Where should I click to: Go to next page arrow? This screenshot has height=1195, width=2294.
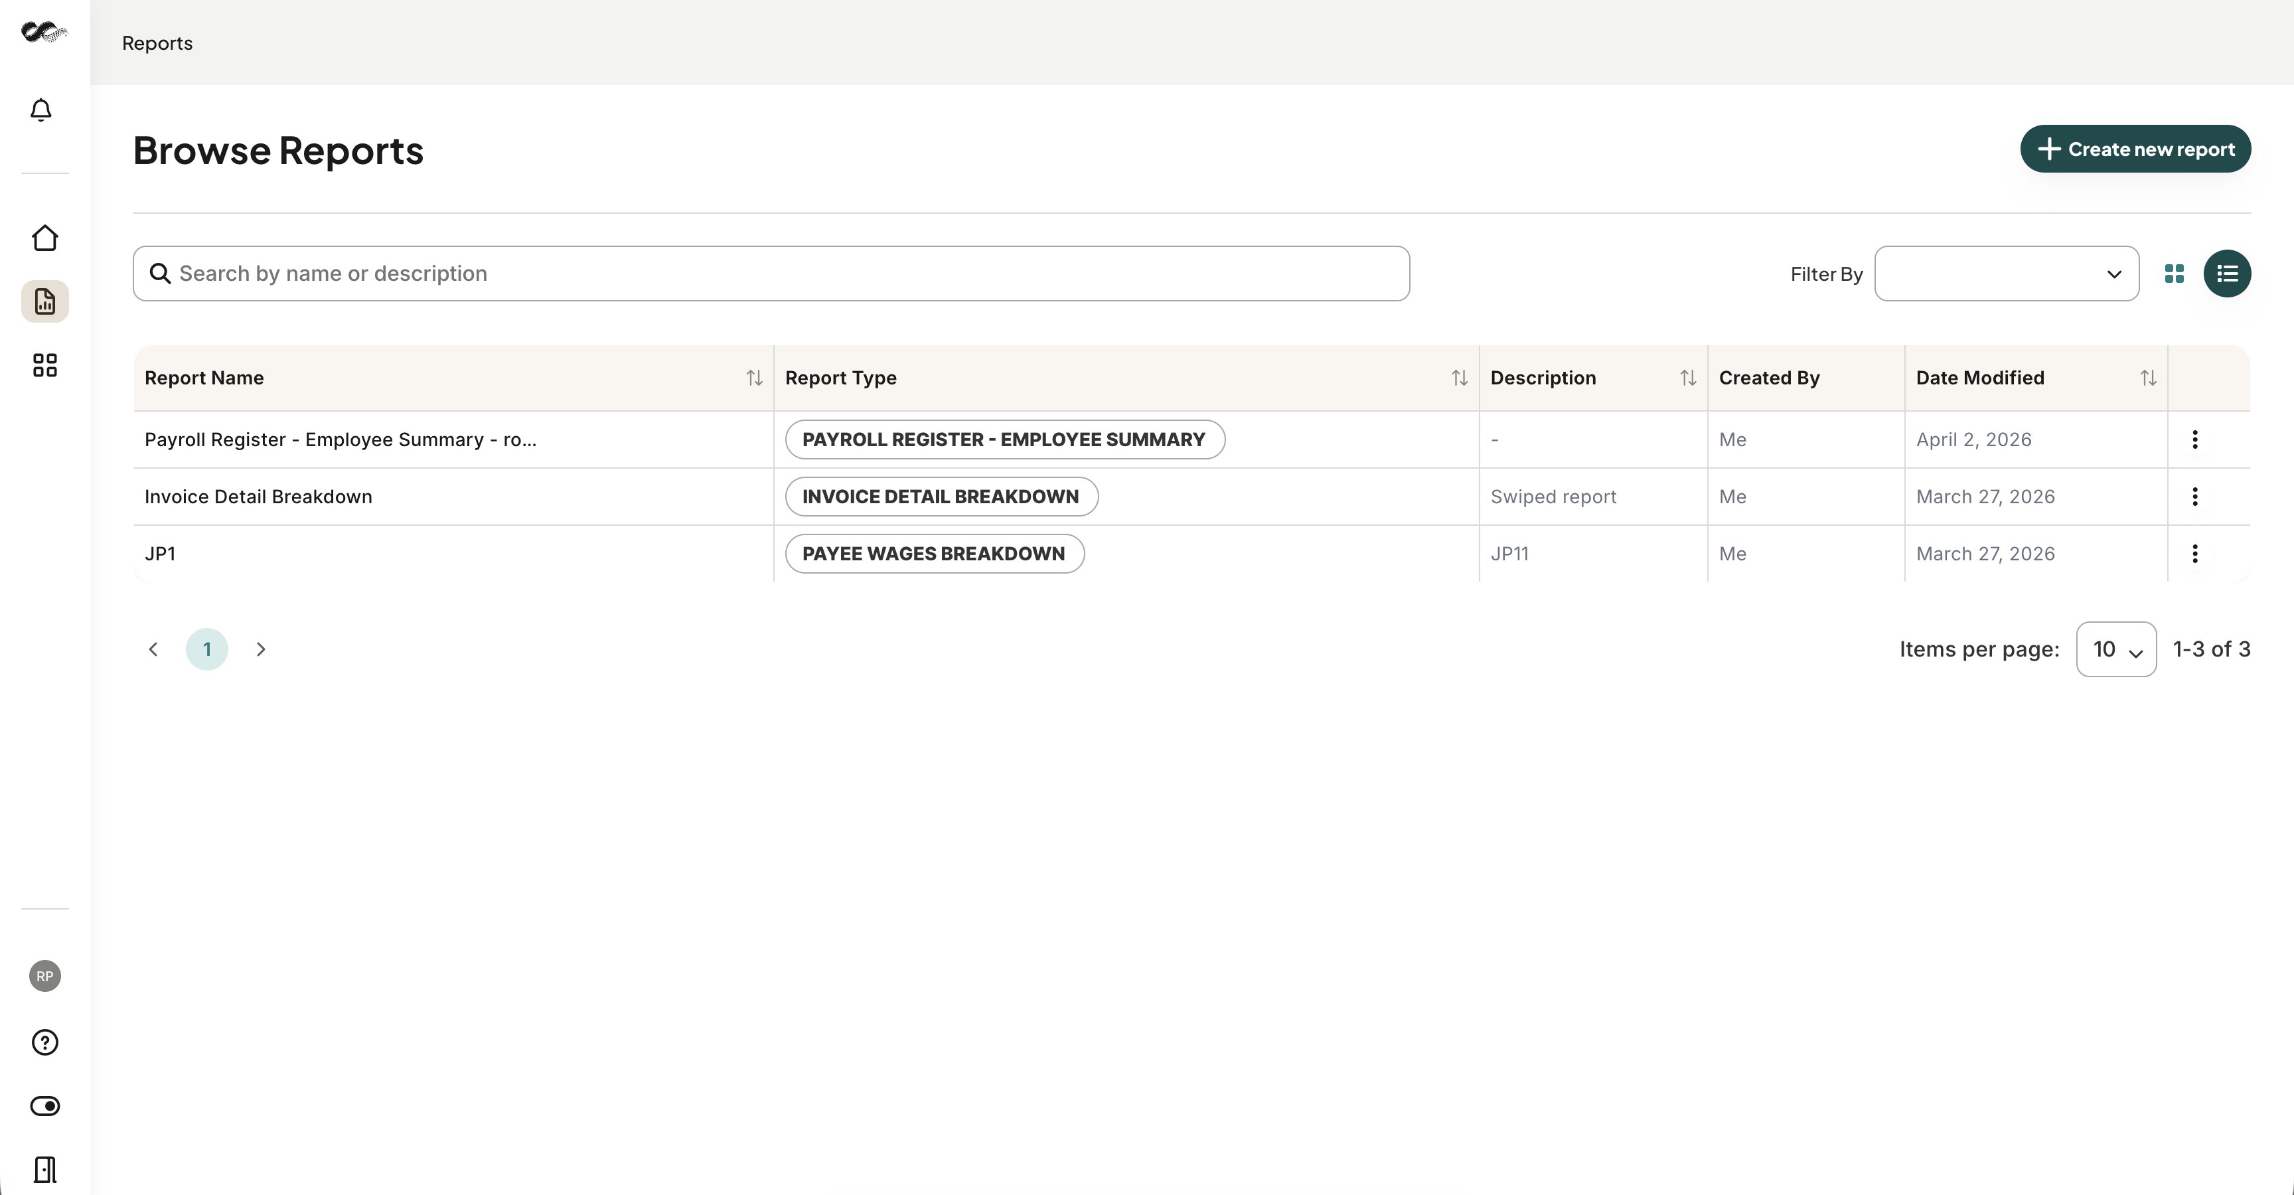pos(261,649)
